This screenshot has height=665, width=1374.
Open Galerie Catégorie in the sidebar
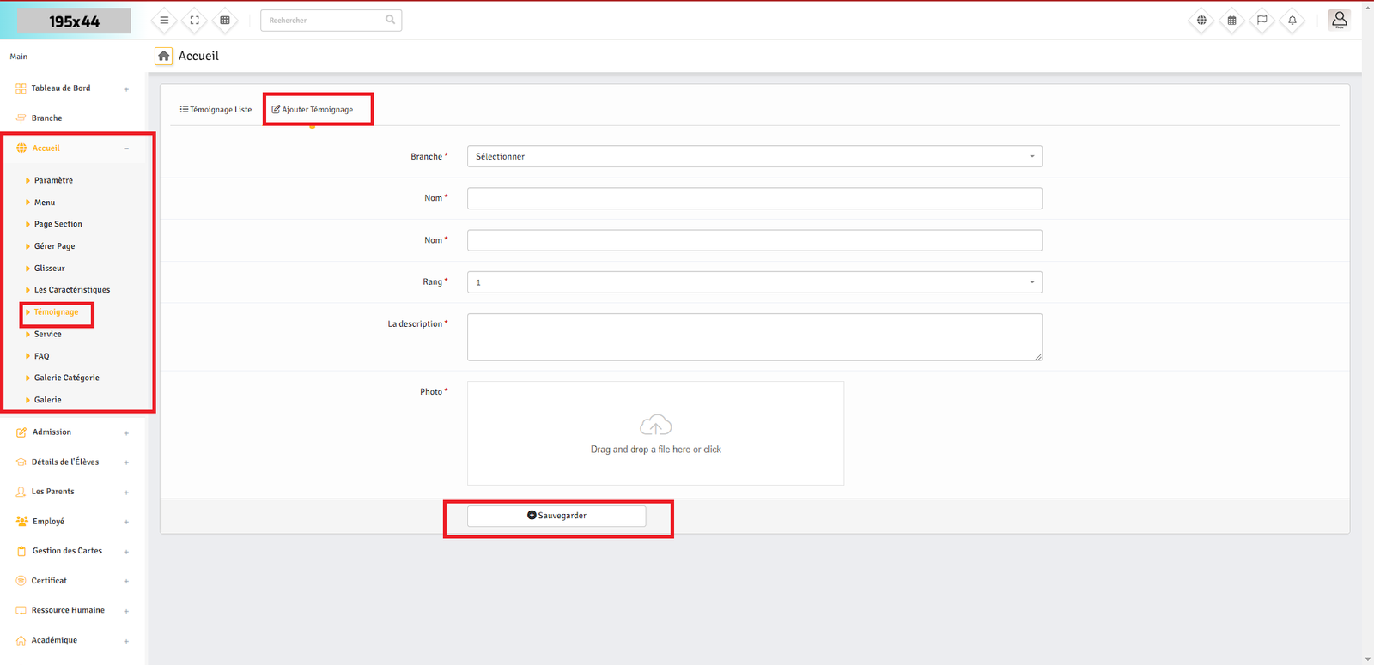click(66, 378)
